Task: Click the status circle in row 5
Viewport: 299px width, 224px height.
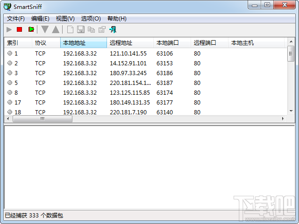Action: coord(10,83)
